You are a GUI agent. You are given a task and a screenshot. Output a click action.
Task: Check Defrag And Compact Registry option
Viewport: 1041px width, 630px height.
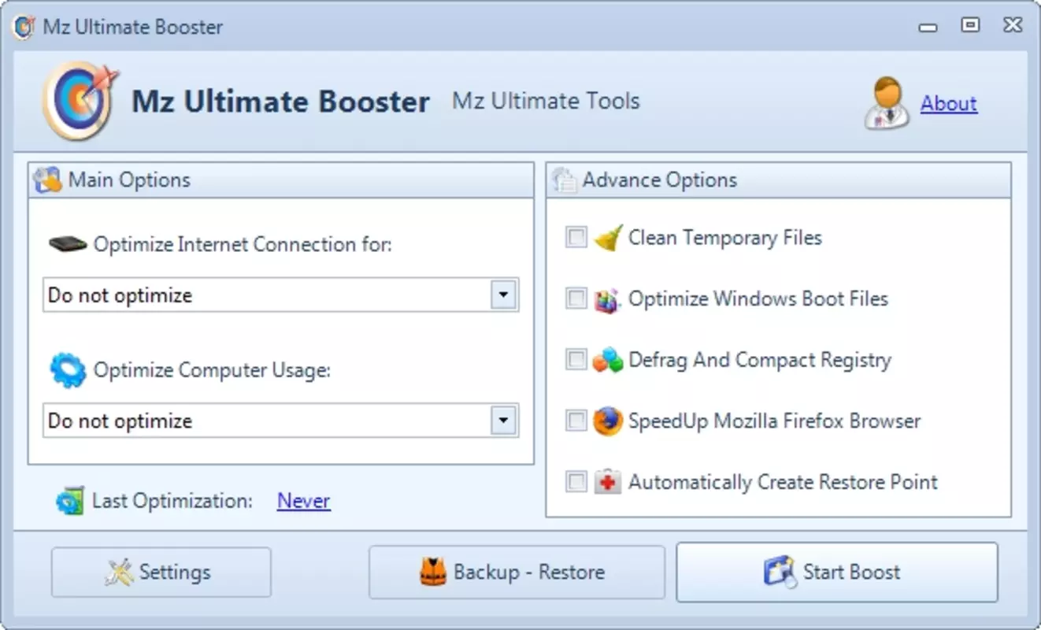(x=576, y=360)
